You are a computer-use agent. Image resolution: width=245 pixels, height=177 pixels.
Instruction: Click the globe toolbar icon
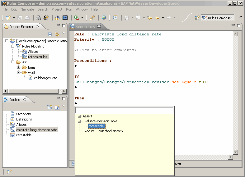point(104,18)
